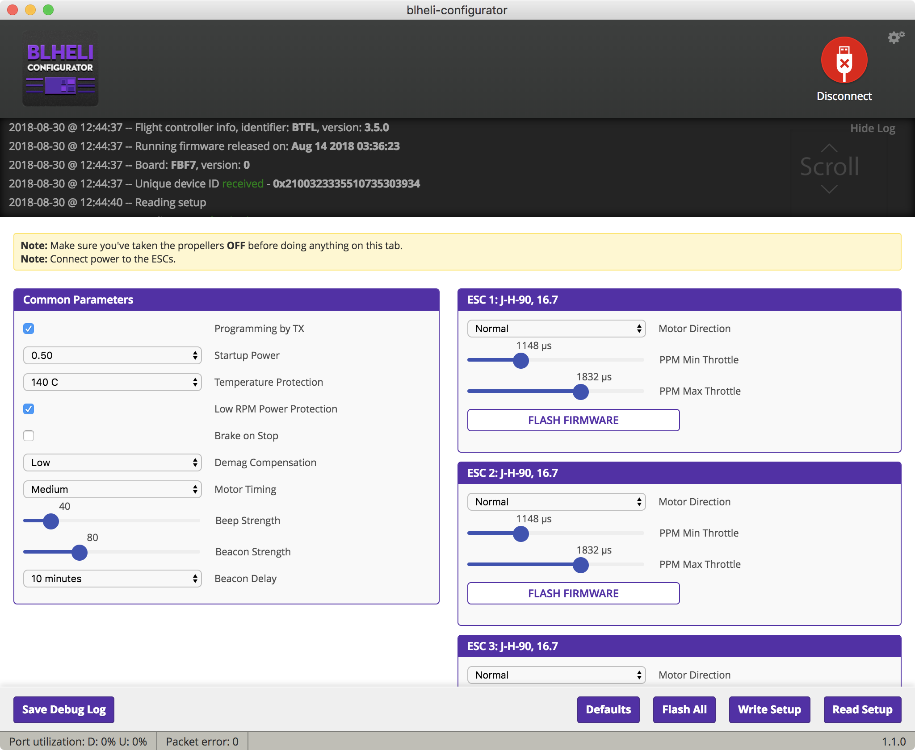This screenshot has height=750, width=915.
Task: Click the BLHeli Configurator logo
Action: [x=60, y=68]
